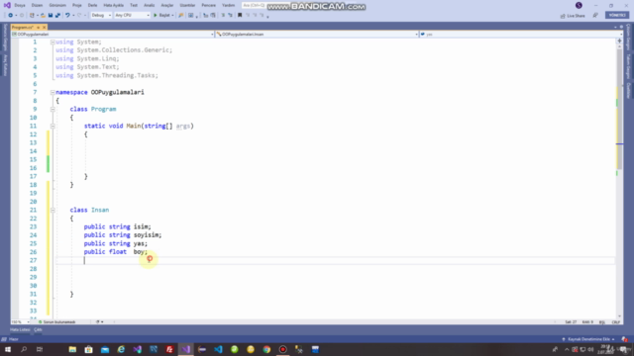
Task: Click the save file toolbar icon
Action: (51, 16)
